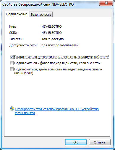Close the dialog with the X button

click(106, 3)
